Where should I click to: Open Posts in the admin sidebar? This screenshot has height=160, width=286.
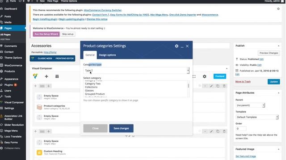(x=8, y=16)
